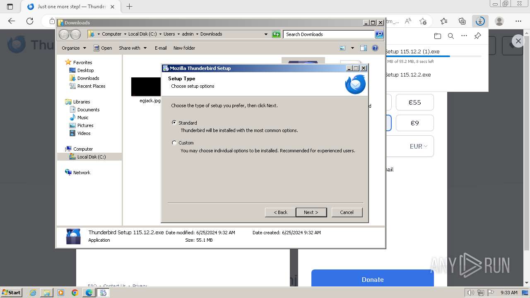
Task: Click Open in the Explorer toolbar
Action: 103,48
